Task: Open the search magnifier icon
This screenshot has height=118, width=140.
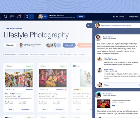Action: pyautogui.click(x=6, y=17)
